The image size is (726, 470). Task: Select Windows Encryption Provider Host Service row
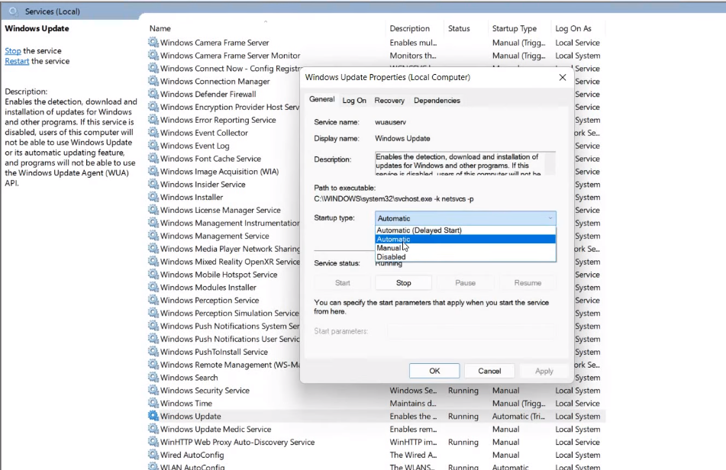coord(223,107)
